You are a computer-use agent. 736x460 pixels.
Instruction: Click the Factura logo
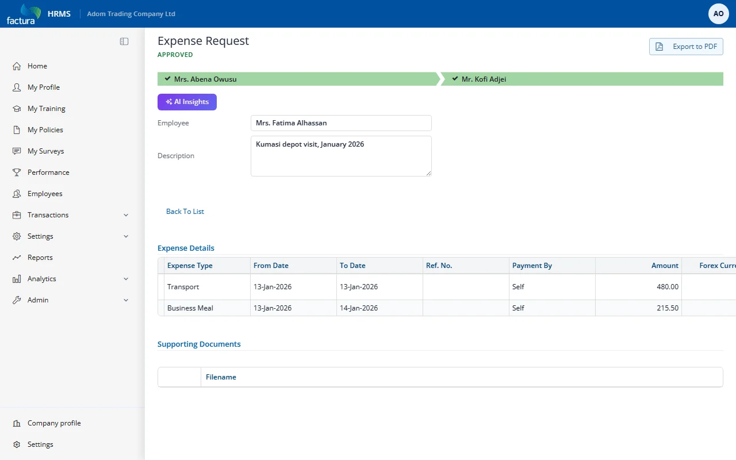[24, 14]
